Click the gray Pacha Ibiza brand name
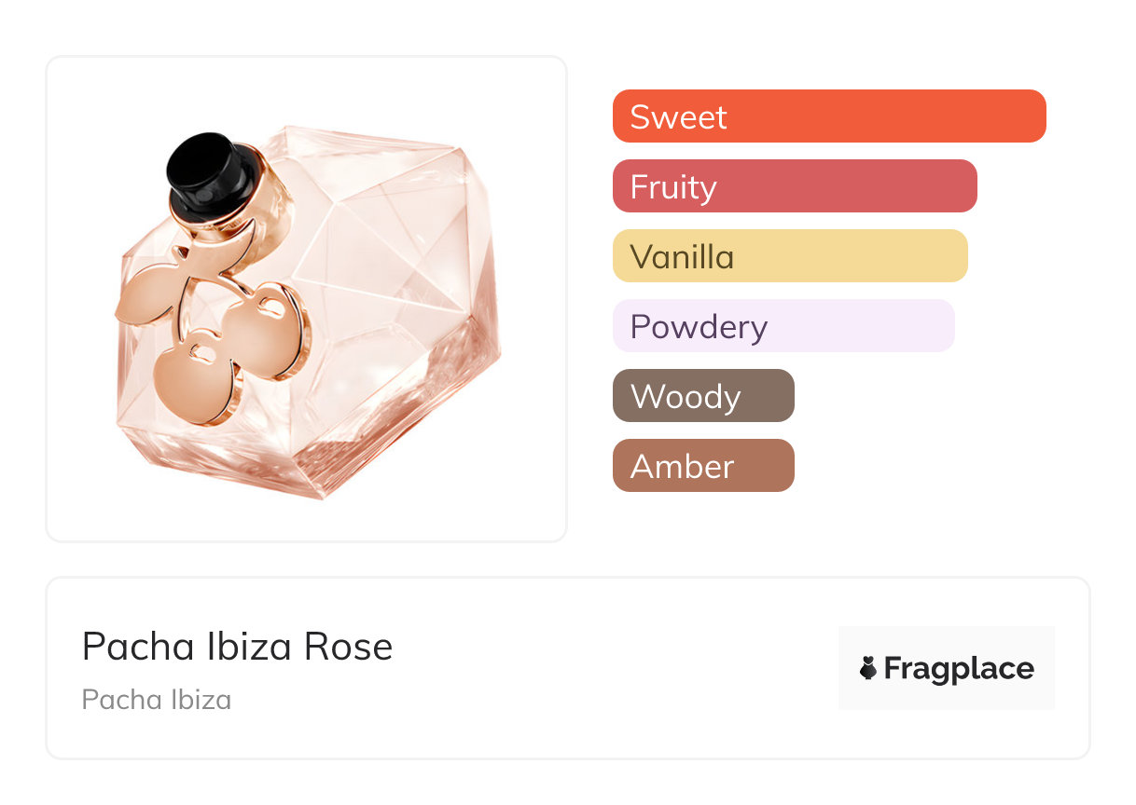Viewport: 1136px width, 805px height. click(157, 700)
